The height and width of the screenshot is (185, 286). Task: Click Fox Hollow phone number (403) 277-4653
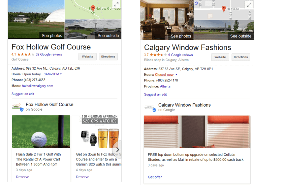[34, 80]
